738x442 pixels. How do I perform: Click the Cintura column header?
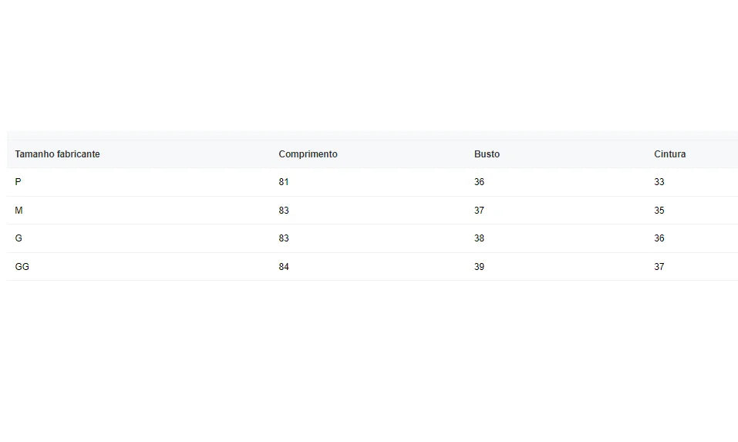(670, 154)
